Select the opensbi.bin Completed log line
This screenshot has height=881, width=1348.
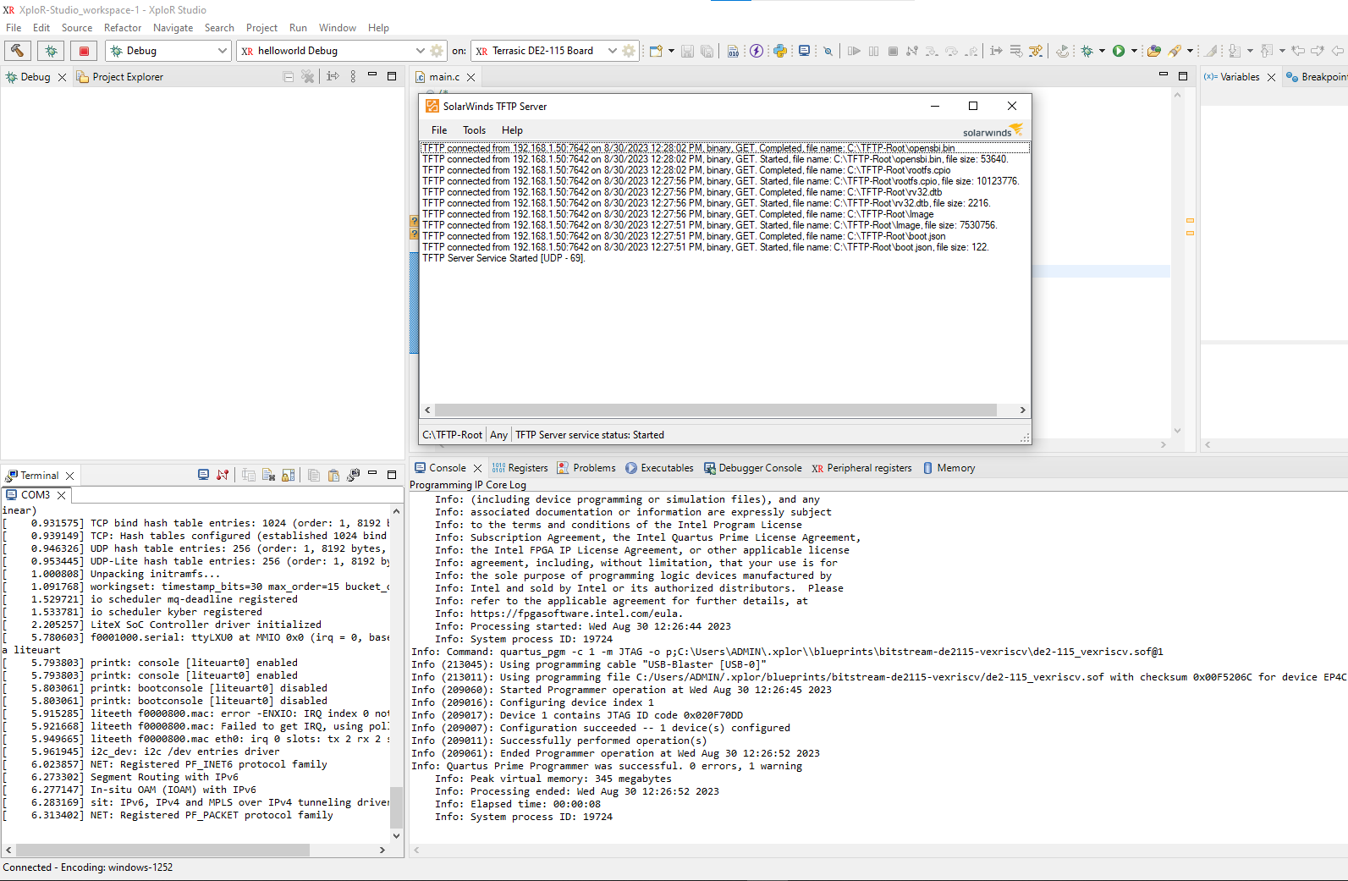point(725,148)
